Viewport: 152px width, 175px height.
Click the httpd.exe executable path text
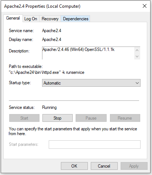point(46,72)
